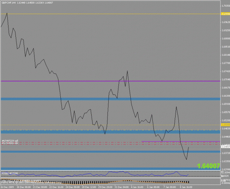Click the 1.67040 price axis label
The image size is (230, 189).
[226, 79]
